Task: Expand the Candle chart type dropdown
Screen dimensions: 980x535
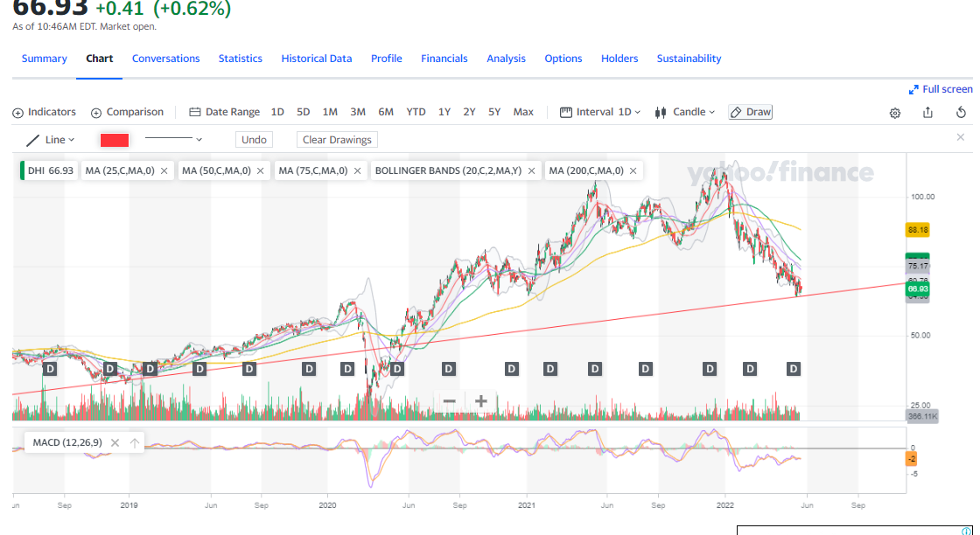Action: pyautogui.click(x=685, y=112)
